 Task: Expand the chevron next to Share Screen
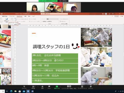[x=60, y=86]
